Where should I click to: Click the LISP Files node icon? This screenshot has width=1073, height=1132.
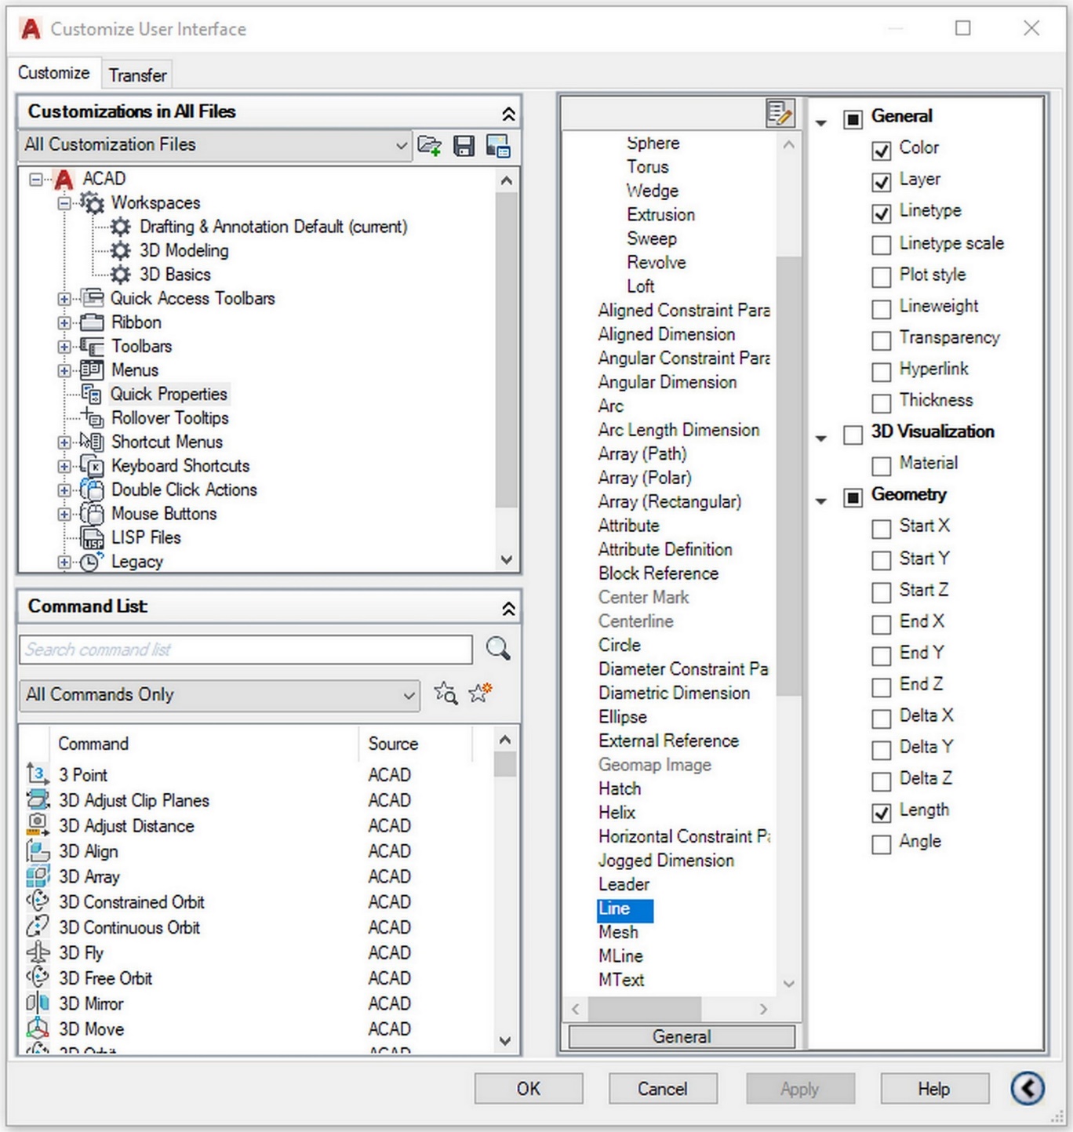(93, 537)
